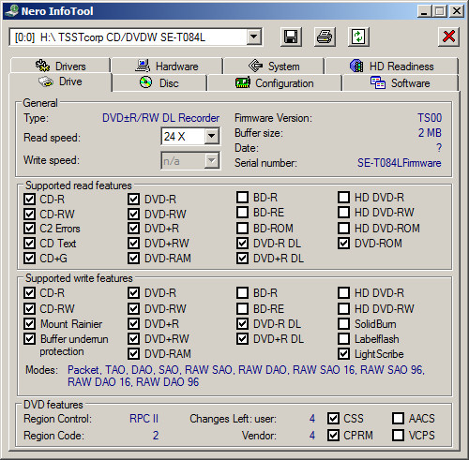
Task: Open the System tab
Action: click(274, 66)
